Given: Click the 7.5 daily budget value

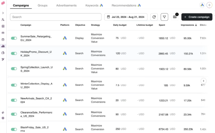Looking at the screenshot, I should point(117,85).
